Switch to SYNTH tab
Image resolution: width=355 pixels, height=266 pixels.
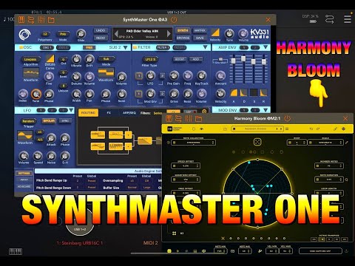coord(183,30)
